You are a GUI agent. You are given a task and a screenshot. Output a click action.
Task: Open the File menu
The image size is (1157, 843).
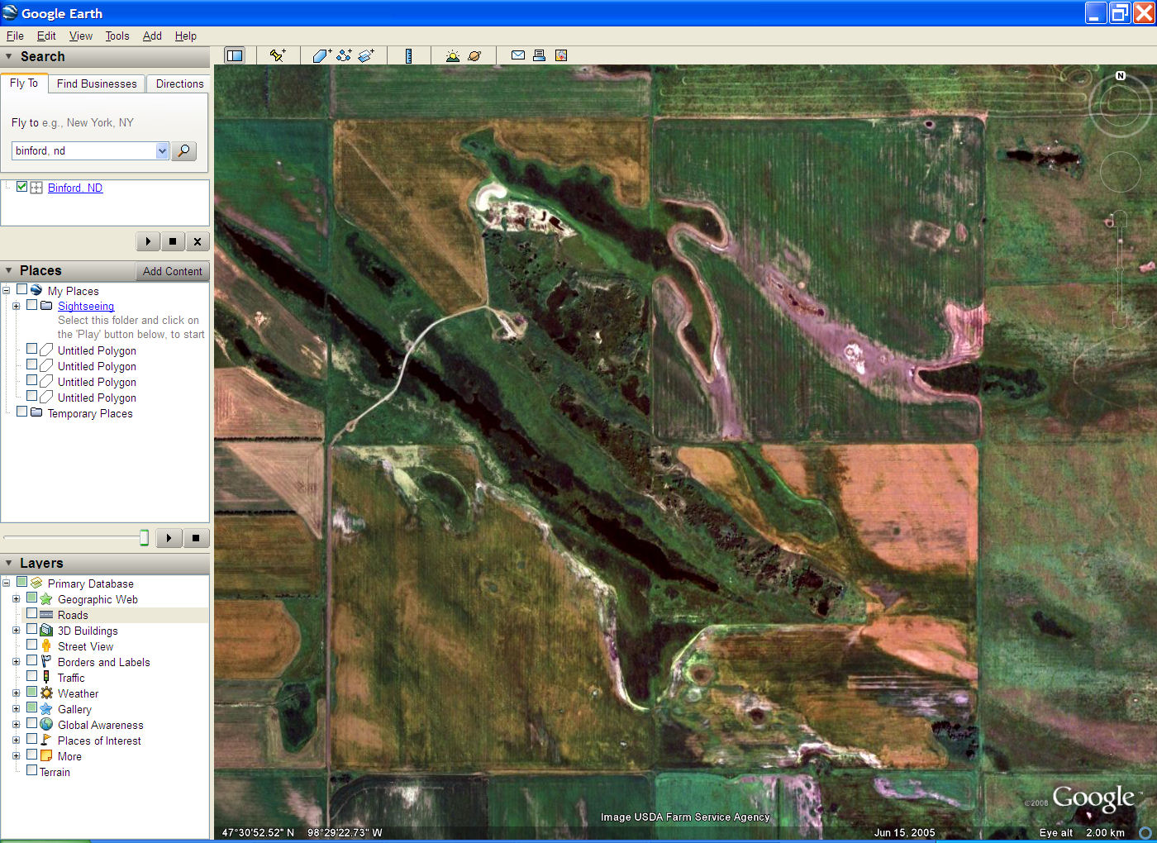(x=15, y=36)
